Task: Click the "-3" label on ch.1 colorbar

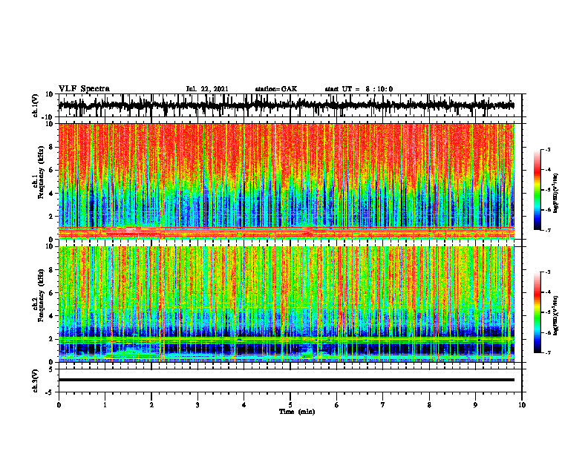Action: (x=547, y=150)
